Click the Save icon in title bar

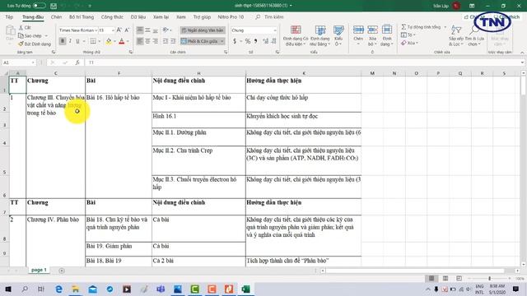pyautogui.click(x=54, y=6)
